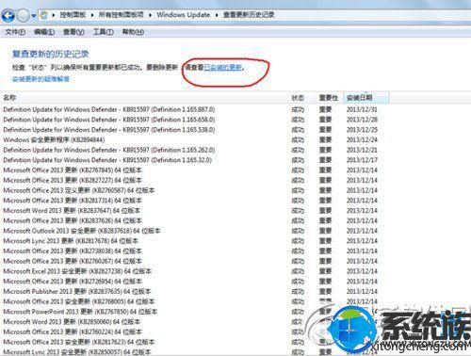The width and height of the screenshot is (471, 356).
Task: Open 安装更新的疑难解答 link
Action: 41,79
